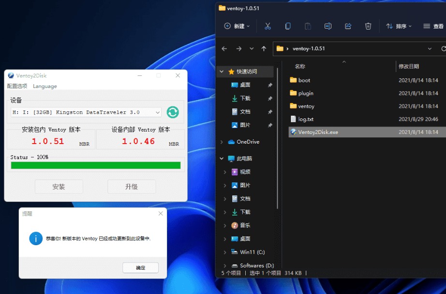Click the 修改日期 column header
Screen dimensions: 446x294
tap(408, 66)
